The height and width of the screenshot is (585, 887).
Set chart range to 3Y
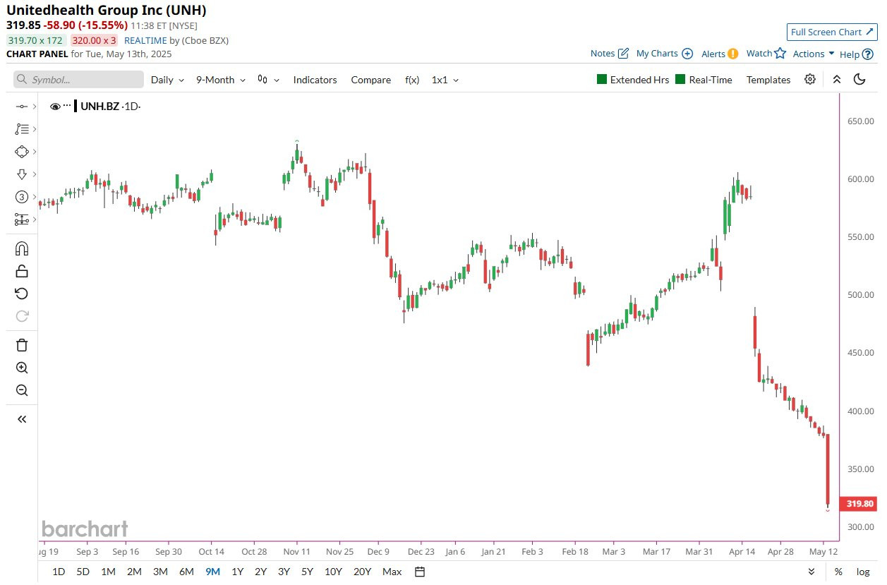click(284, 572)
